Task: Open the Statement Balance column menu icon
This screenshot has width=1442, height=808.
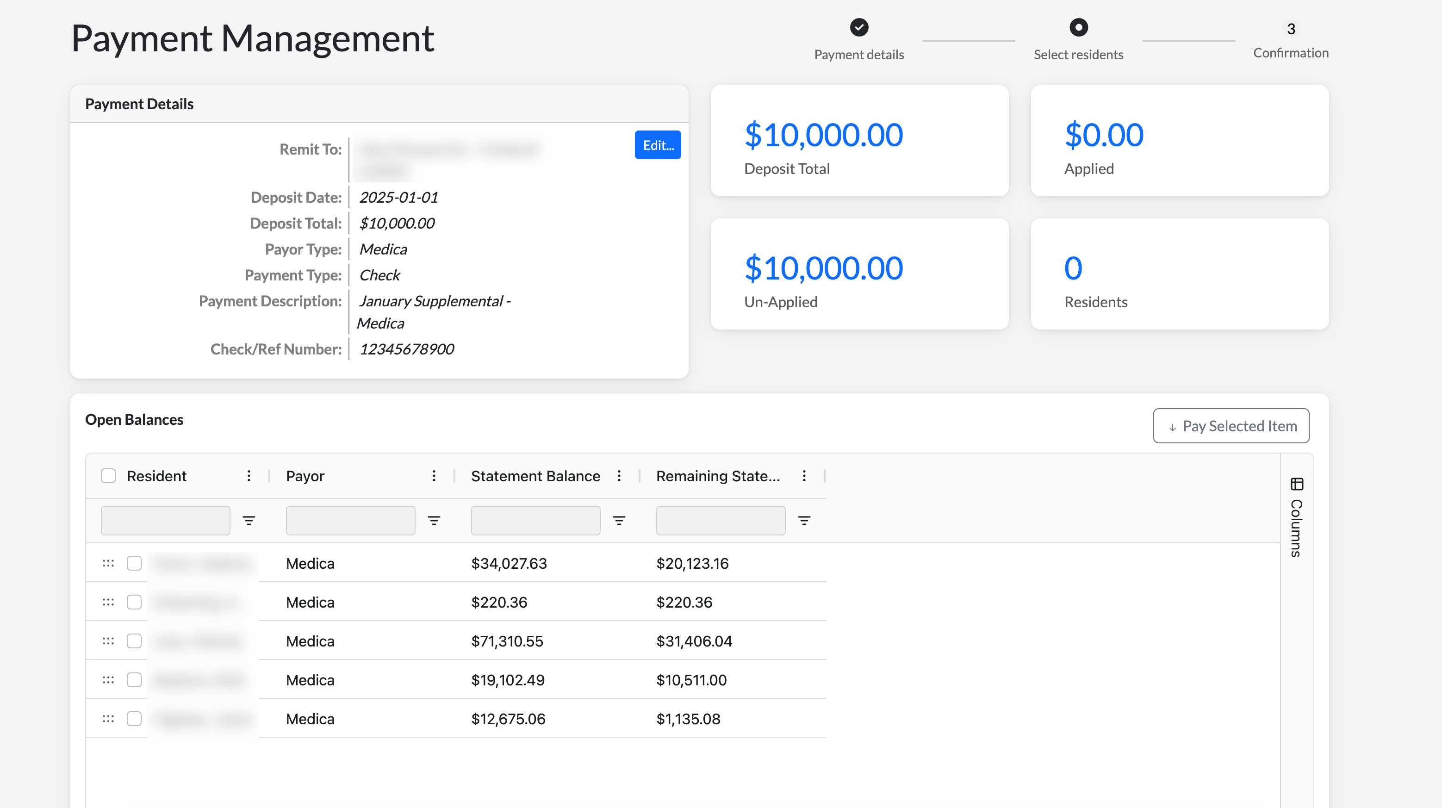Action: tap(619, 476)
